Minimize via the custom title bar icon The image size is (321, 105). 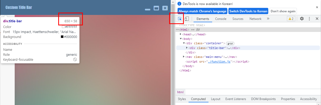point(147,9)
